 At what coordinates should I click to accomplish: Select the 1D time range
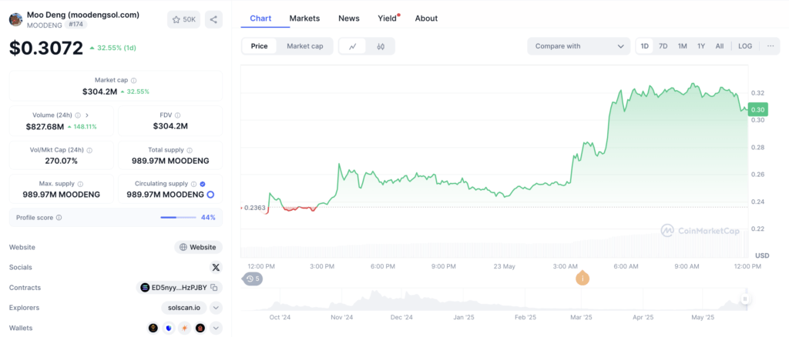[x=645, y=46]
